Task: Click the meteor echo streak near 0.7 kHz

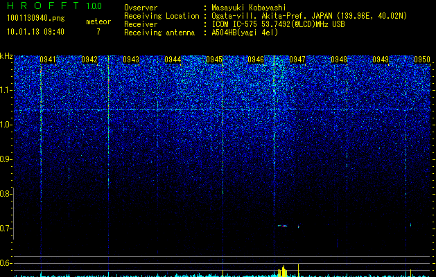Action: point(283,226)
